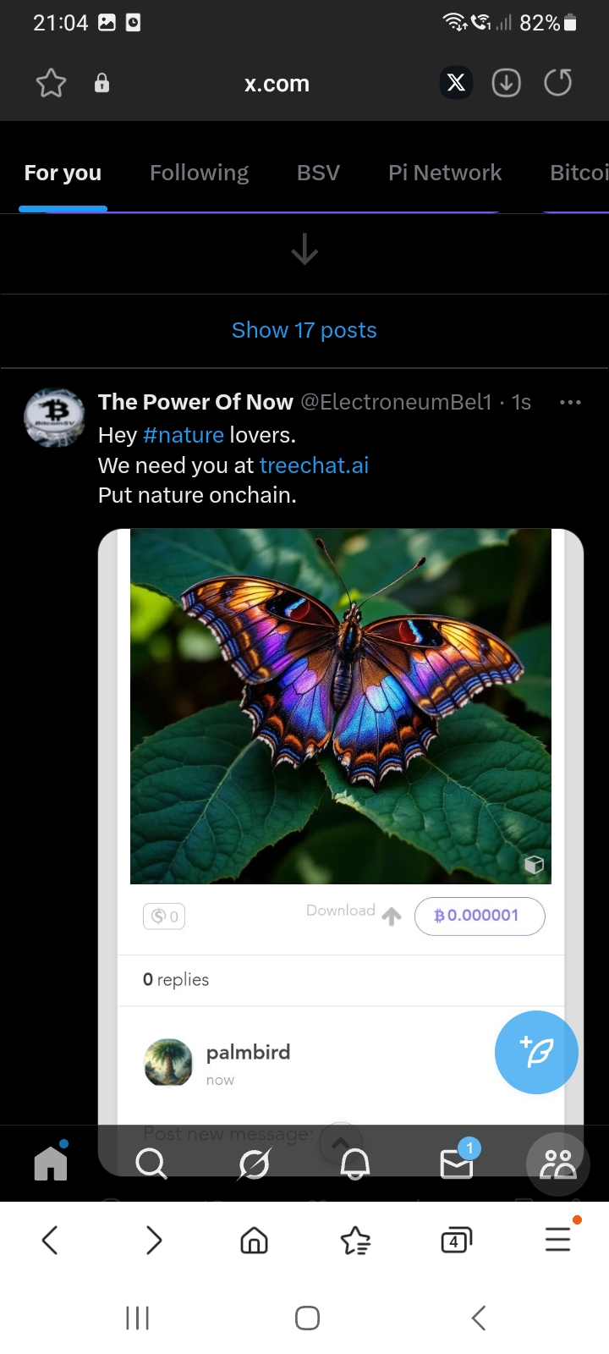This screenshot has width=609, height=1354.
Task: Open browser tabs switcher showing 4
Action: (456, 1241)
